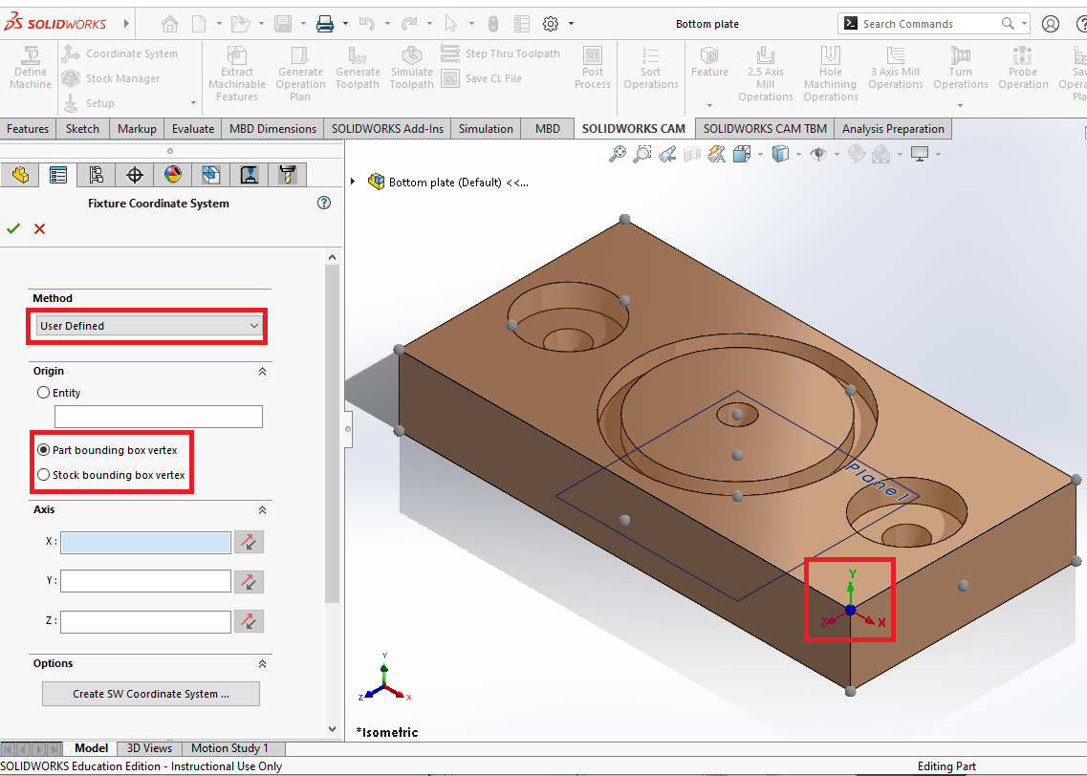
Task: Open the FeatureManager design tree tab
Action: coord(20,175)
